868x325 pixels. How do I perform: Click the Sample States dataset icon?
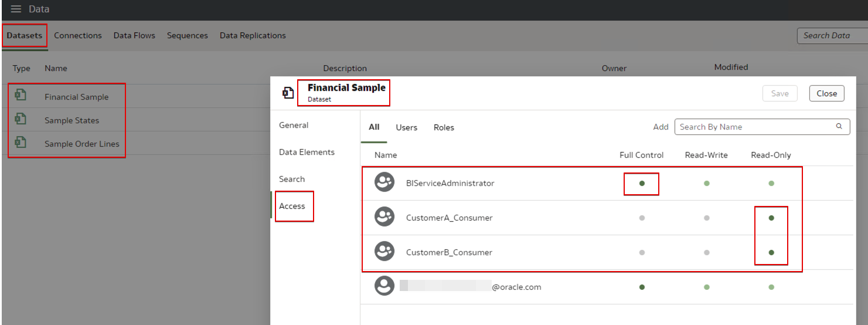click(21, 119)
